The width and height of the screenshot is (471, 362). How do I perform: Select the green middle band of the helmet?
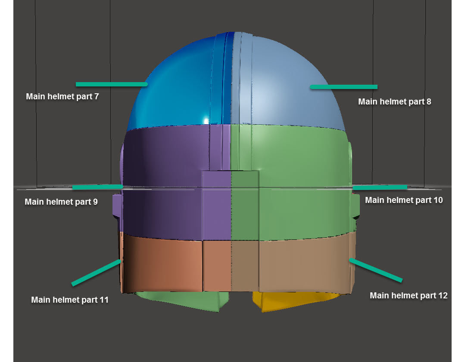pyautogui.click(x=294, y=183)
